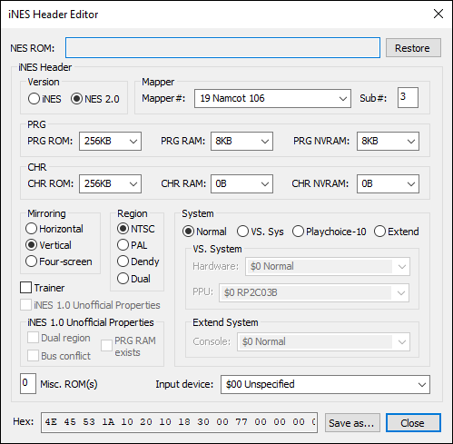Open the CHR NVRAM size dropdown
453x444 pixels.
click(x=388, y=183)
